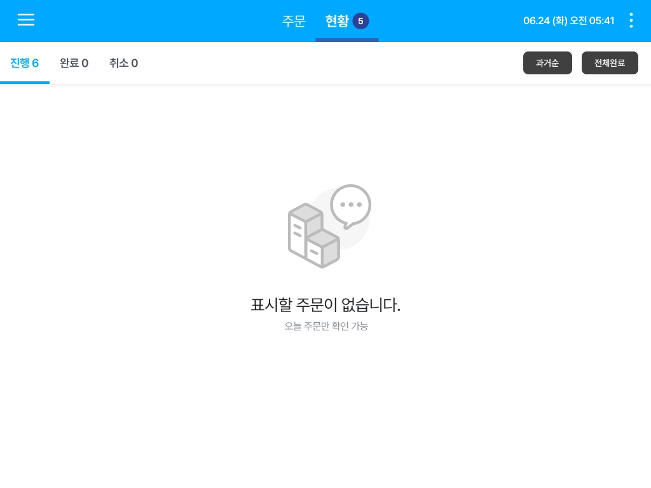The image size is (651, 488).
Task: Click the count 0 beside 완료
Action: click(x=85, y=64)
